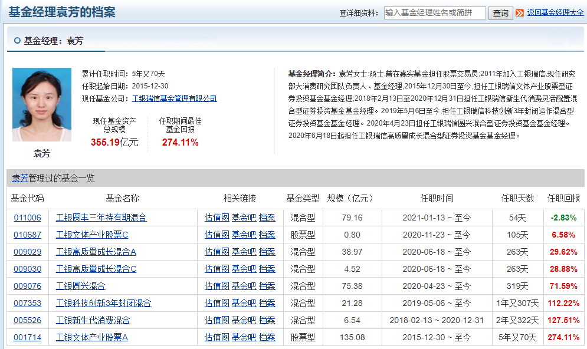587x349 pixels.
Task: View 估值图 for 工银文体产业股票C
Action: (x=217, y=235)
